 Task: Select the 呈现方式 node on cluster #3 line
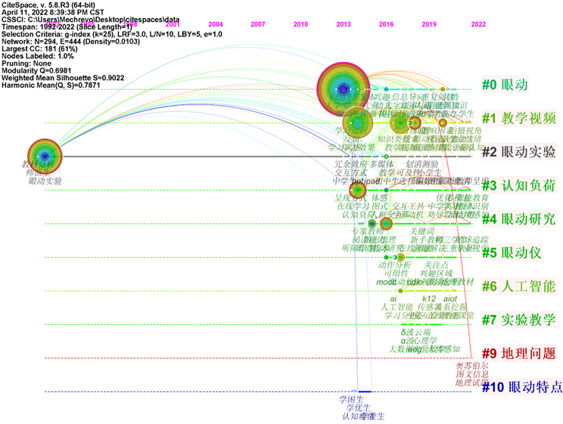357,190
